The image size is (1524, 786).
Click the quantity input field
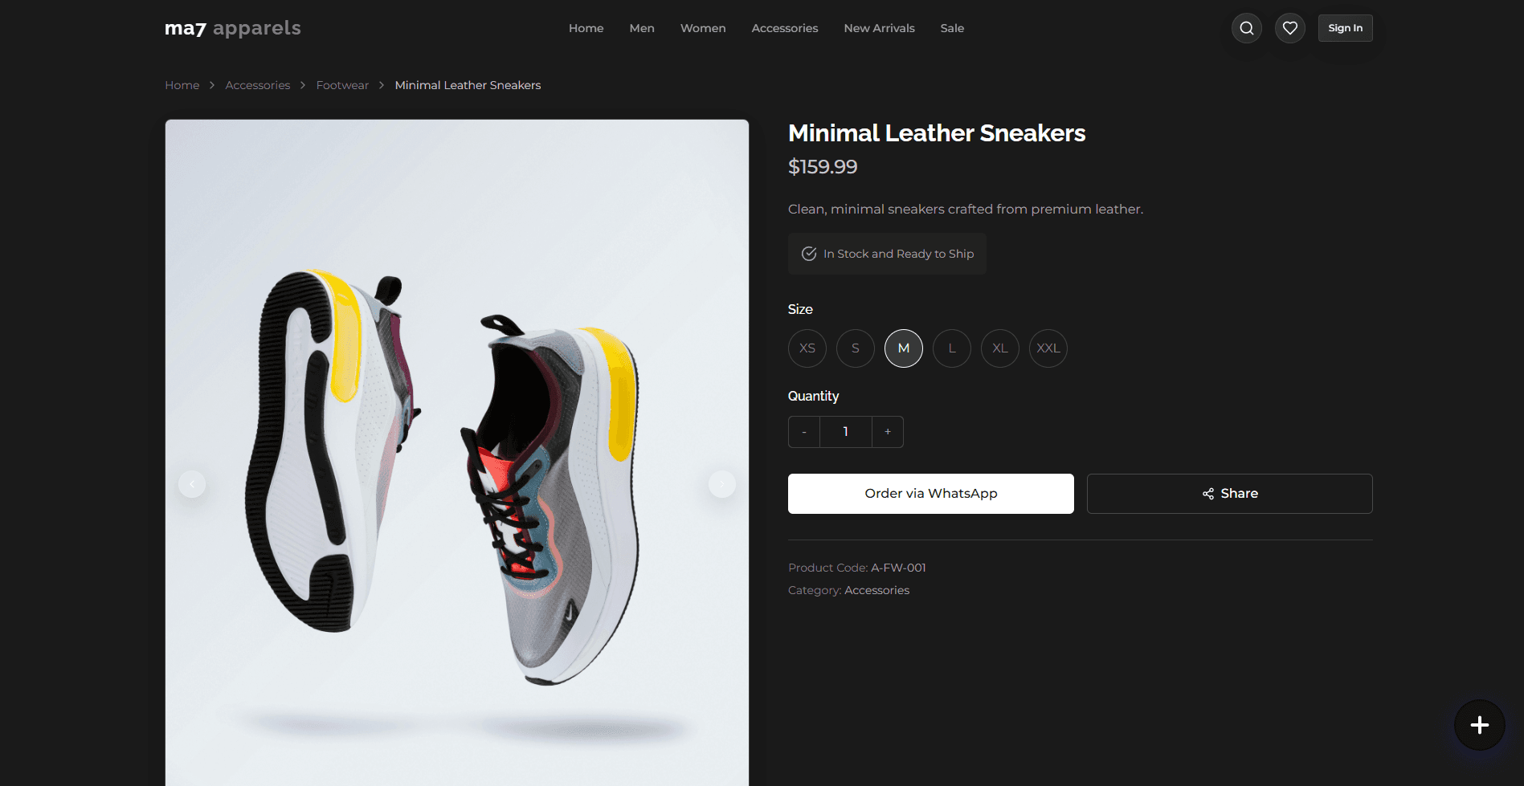pos(846,432)
